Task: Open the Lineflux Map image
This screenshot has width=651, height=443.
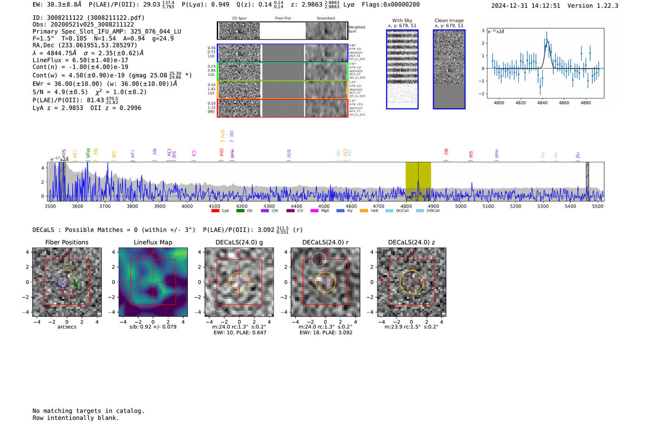Action: click(x=153, y=282)
